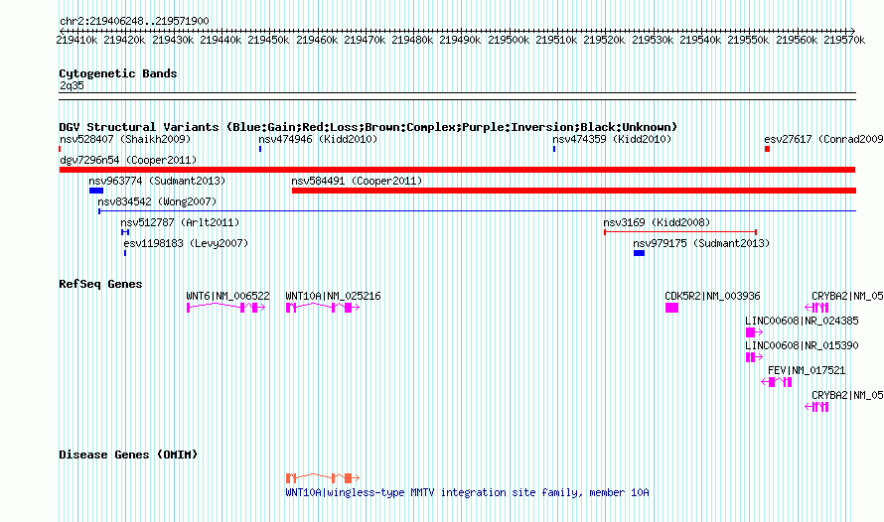The width and height of the screenshot is (884, 522).
Task: Click the blue tick under nsv474946
Action: click(260, 149)
